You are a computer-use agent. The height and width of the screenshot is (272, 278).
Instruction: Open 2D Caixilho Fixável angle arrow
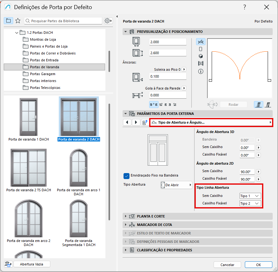coord(259,179)
